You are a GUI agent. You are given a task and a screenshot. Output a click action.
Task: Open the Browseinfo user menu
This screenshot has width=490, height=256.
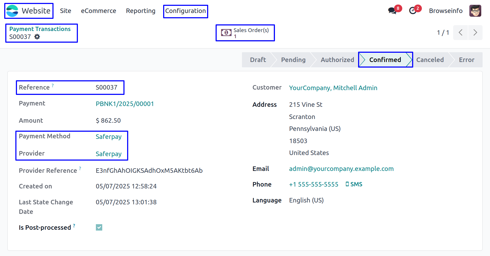tap(446, 11)
